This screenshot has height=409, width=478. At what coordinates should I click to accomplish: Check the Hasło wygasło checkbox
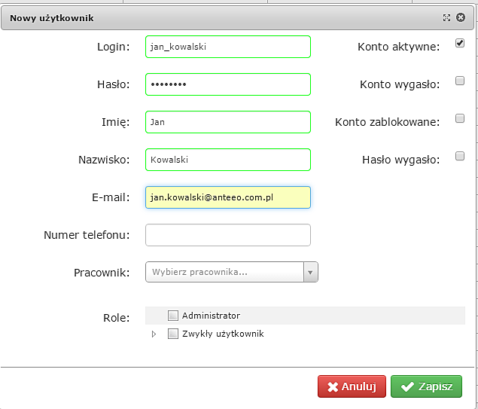460,157
